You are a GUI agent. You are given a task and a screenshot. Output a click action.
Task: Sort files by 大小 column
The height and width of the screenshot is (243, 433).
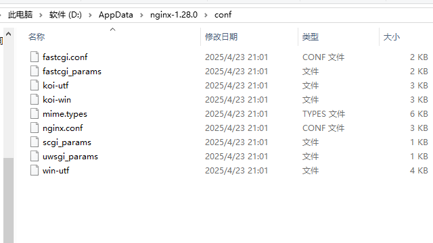392,36
